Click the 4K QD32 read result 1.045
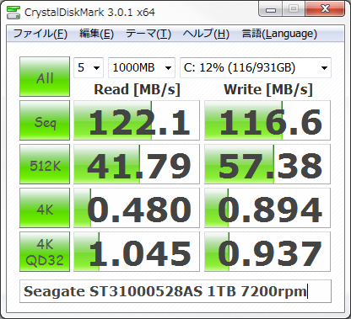The width and height of the screenshot is (351, 319). tap(137, 252)
